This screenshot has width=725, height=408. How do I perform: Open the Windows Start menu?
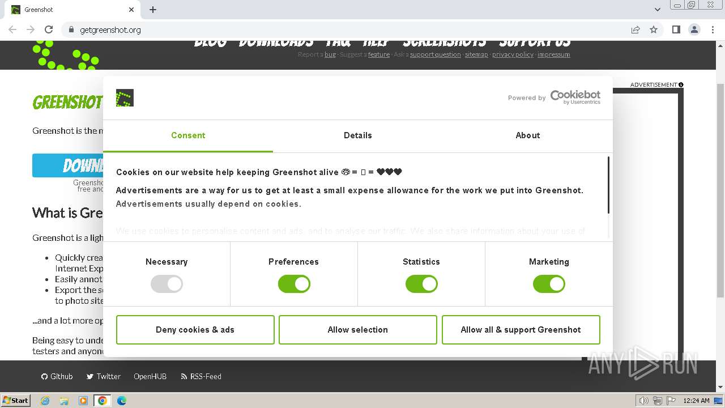pos(16,400)
